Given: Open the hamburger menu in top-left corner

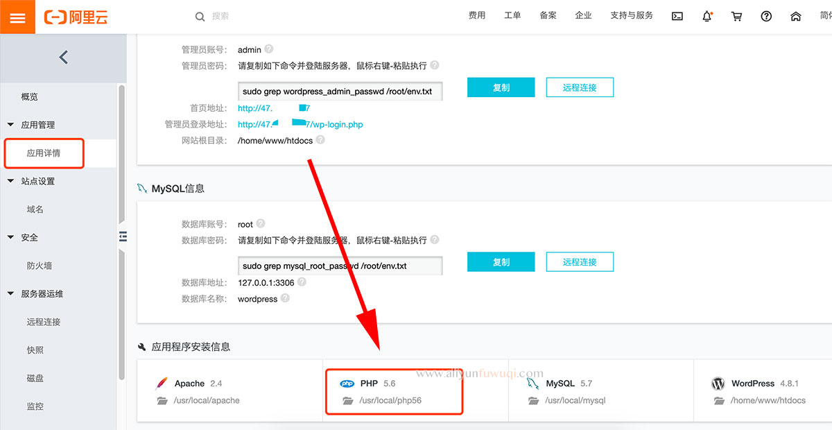Looking at the screenshot, I should point(17,17).
